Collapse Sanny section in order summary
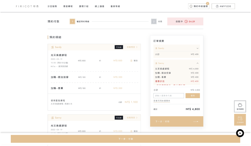This screenshot has width=251, height=146. coord(198,63)
